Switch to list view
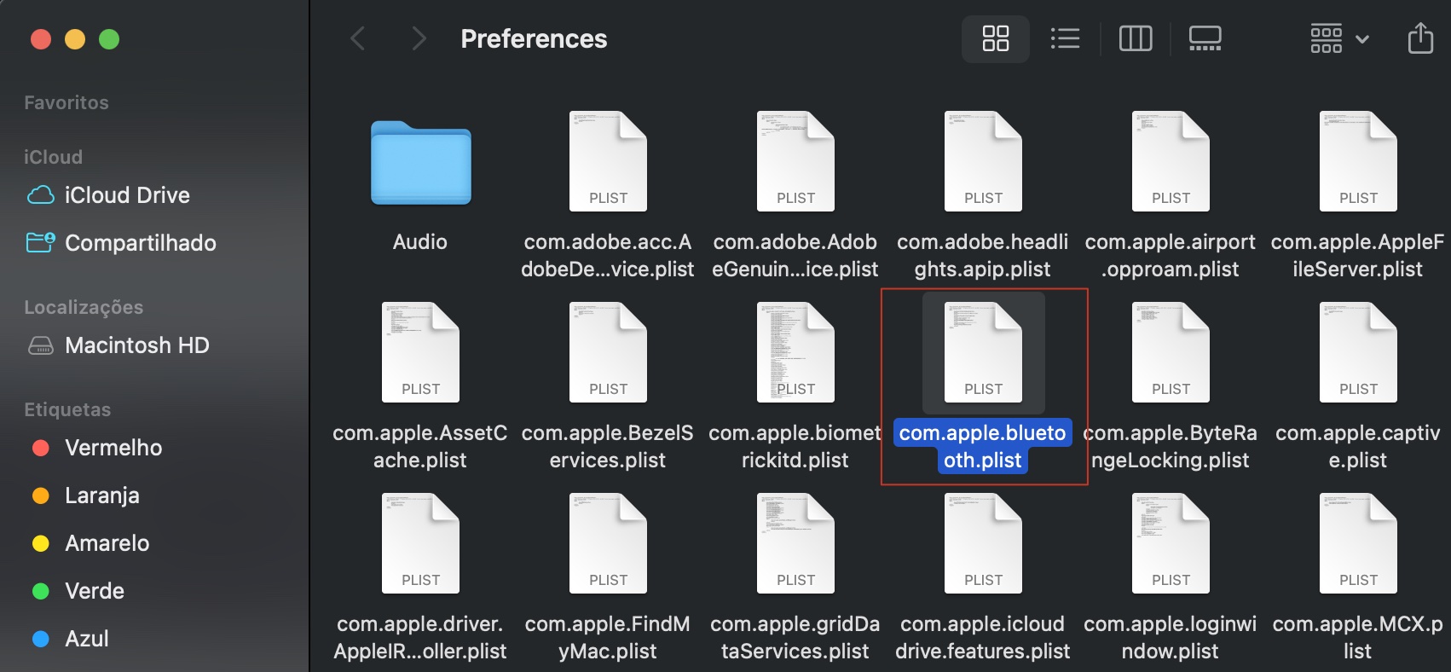The image size is (1451, 672). 1065,38
